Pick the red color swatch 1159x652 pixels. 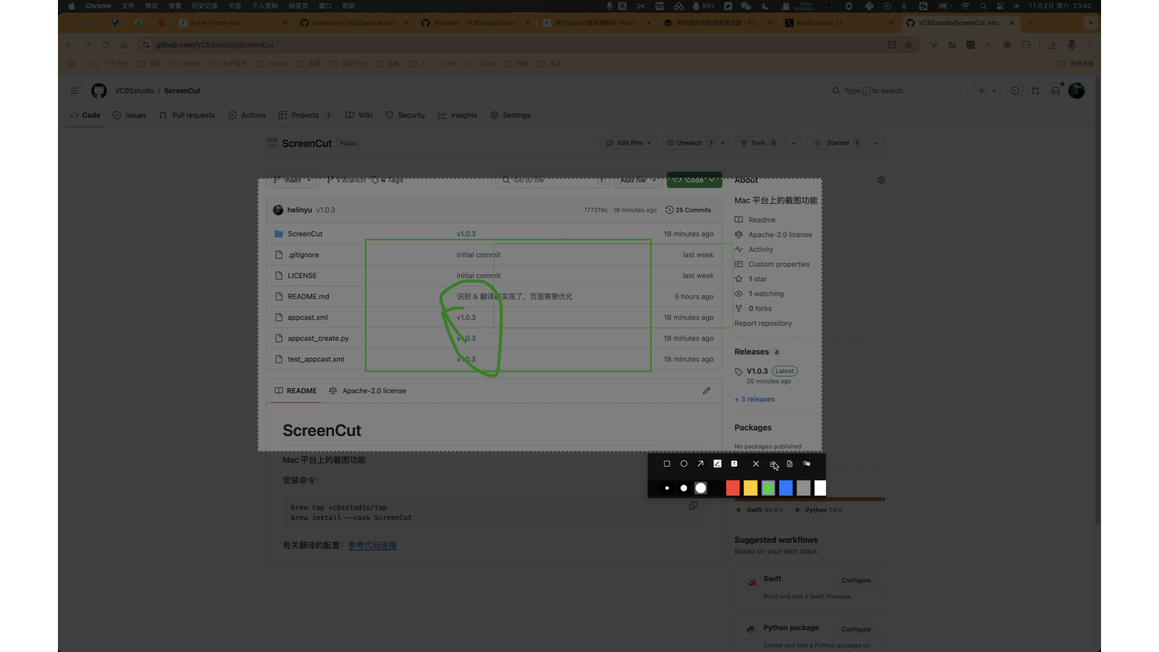(x=733, y=488)
